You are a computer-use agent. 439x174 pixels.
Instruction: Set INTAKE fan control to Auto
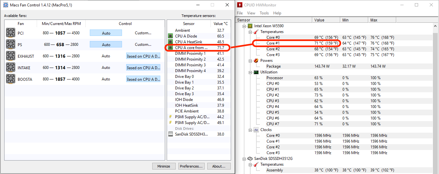(x=106, y=68)
